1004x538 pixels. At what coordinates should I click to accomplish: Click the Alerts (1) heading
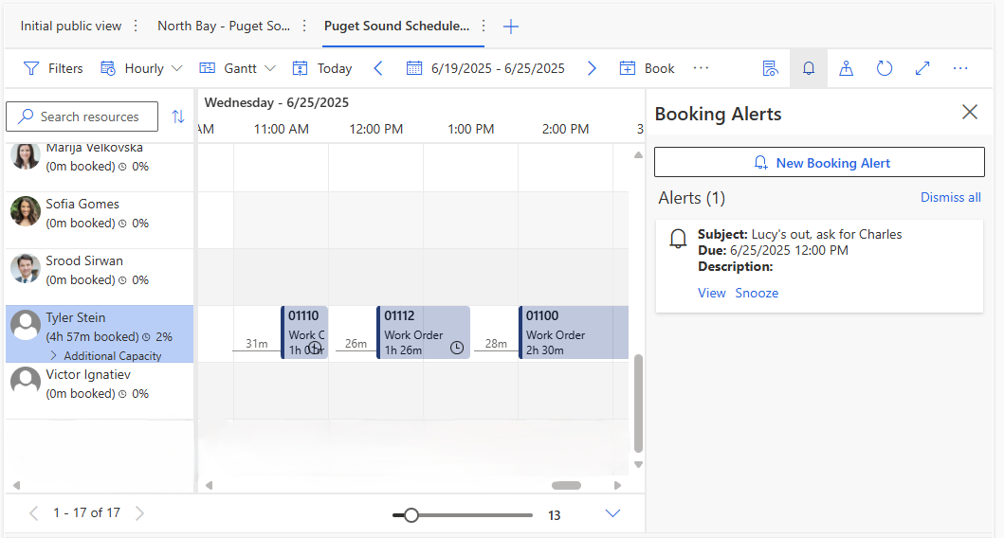coord(691,198)
